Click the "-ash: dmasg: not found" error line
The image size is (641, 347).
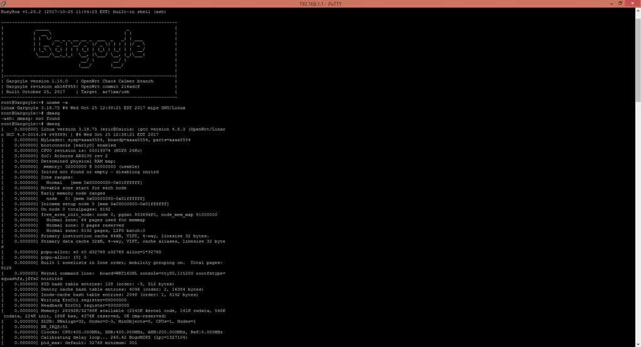[x=30, y=118]
